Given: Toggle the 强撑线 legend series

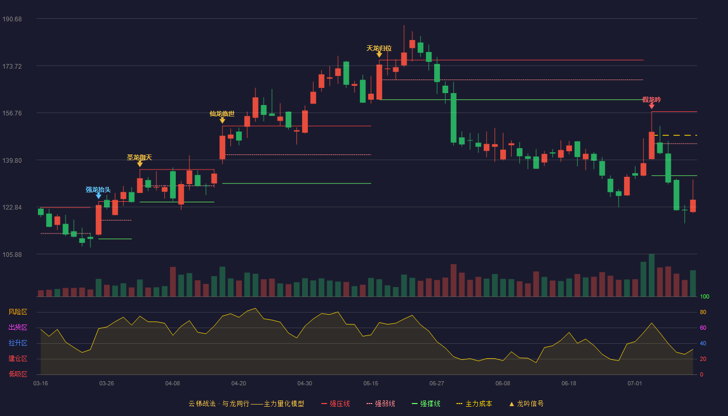Looking at the screenshot, I should coord(426,404).
